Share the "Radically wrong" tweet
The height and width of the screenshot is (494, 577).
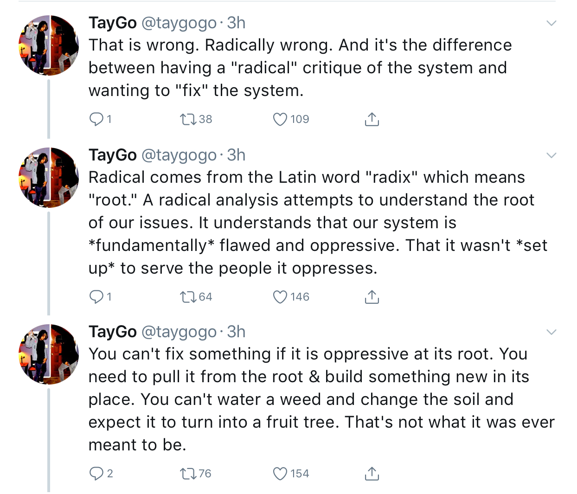(372, 119)
